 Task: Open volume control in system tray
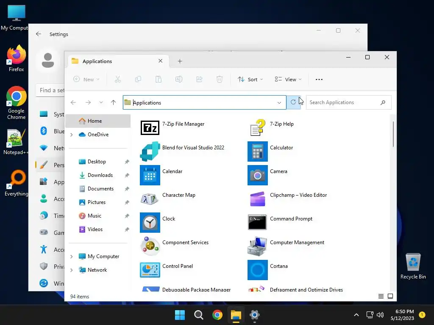[380, 315]
